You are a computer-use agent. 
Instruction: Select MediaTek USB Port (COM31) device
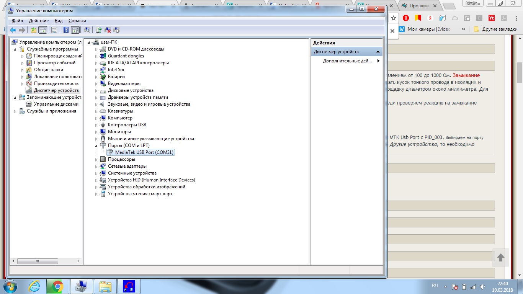[144, 152]
